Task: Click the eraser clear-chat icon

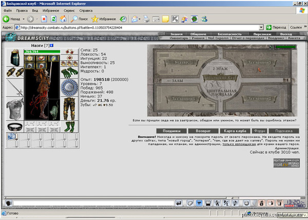Action: pyautogui.click(x=190, y=203)
